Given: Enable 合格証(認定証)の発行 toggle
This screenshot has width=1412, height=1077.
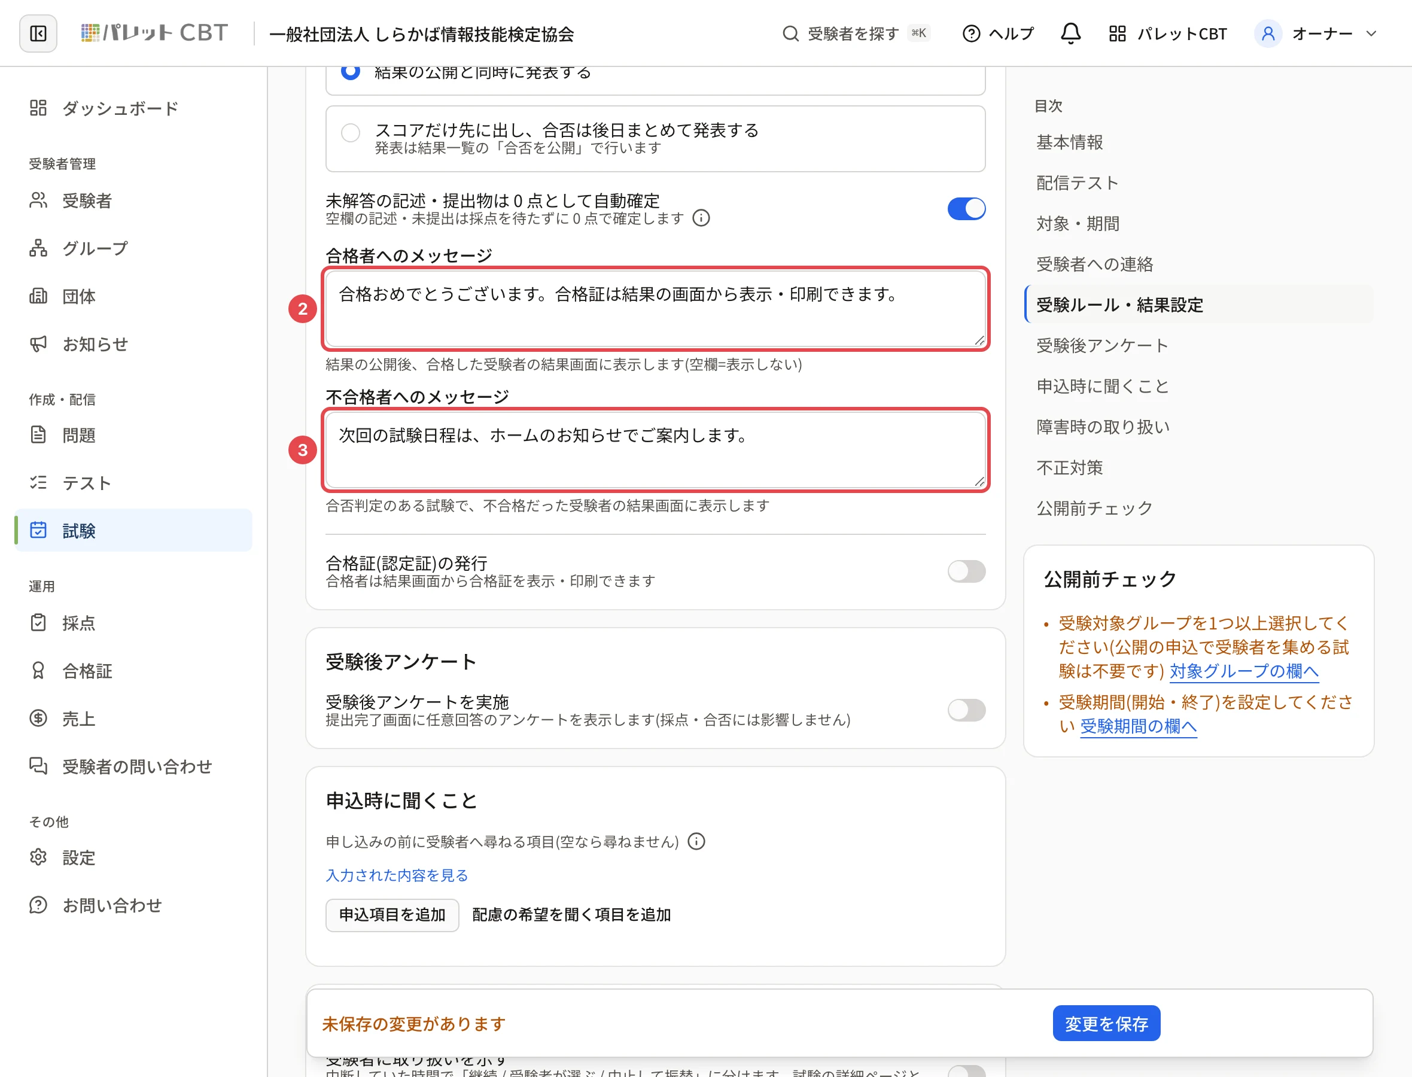Looking at the screenshot, I should point(966,571).
